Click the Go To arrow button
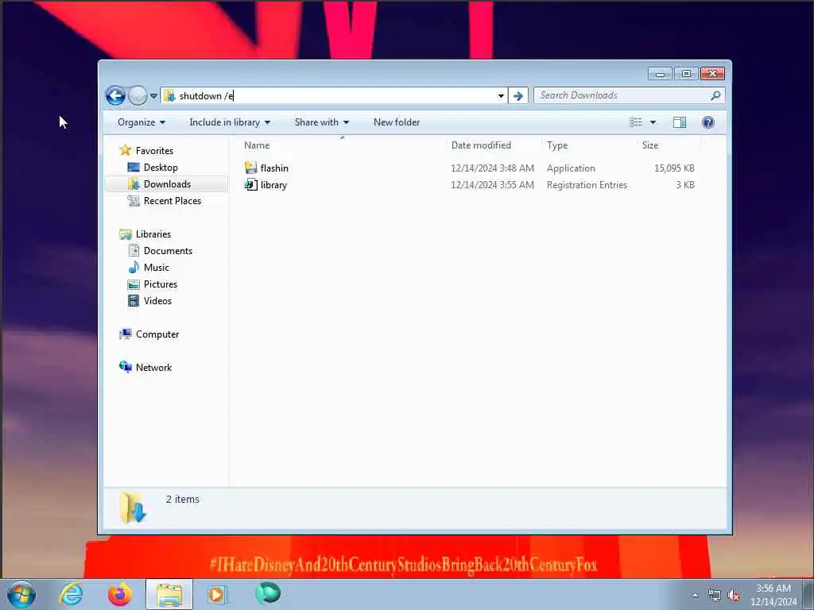Viewport: 814px width, 610px height. 518,96
